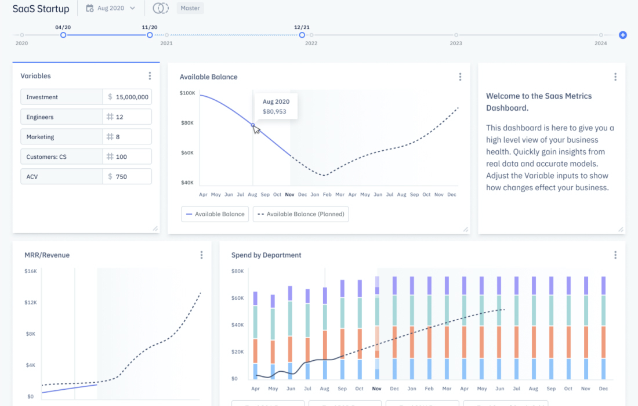Viewport: 638px width, 406px height.
Task: Click the Investment value field
Action: pos(131,97)
